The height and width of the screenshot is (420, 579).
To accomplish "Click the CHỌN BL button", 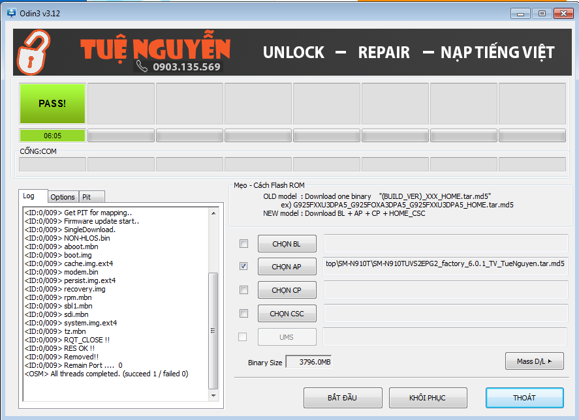I will tap(287, 243).
